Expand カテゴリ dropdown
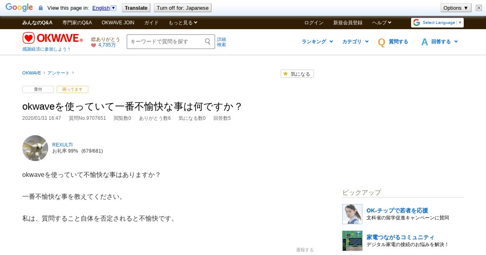486x255 pixels. (356, 42)
